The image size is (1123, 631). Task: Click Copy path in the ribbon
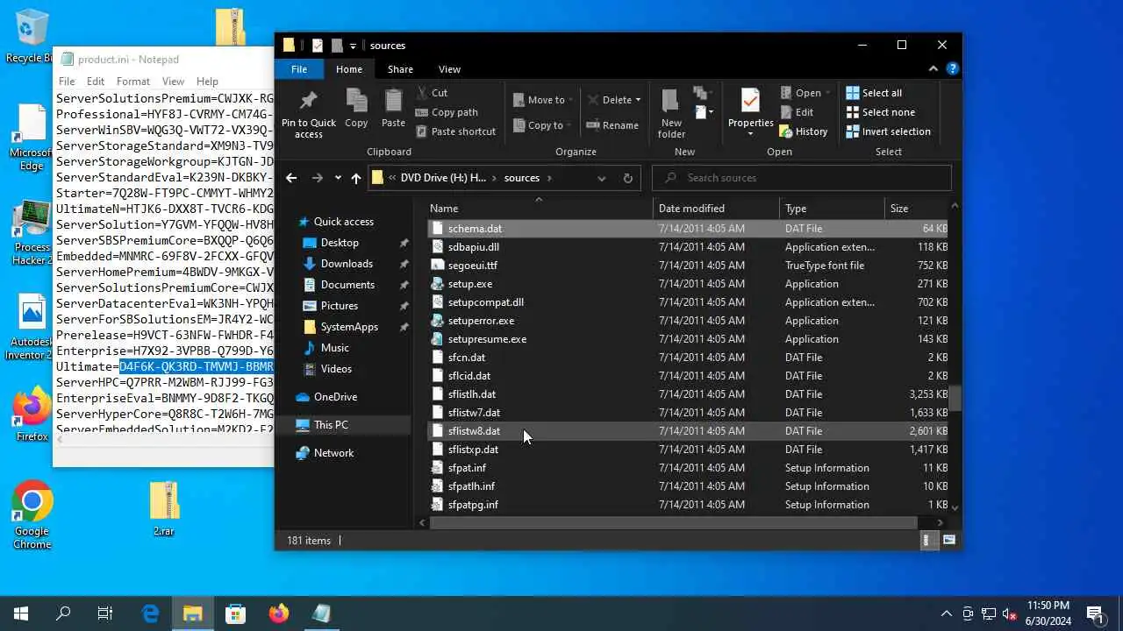click(447, 112)
